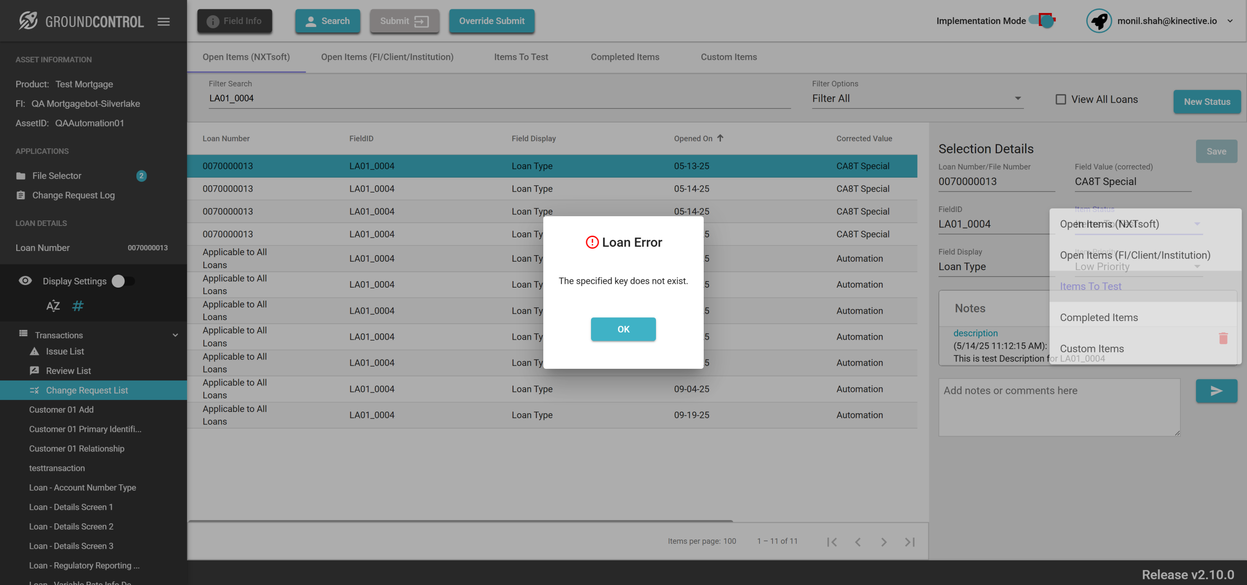Expand the user account dropdown arrow
This screenshot has width=1247, height=585.
pyautogui.click(x=1229, y=21)
